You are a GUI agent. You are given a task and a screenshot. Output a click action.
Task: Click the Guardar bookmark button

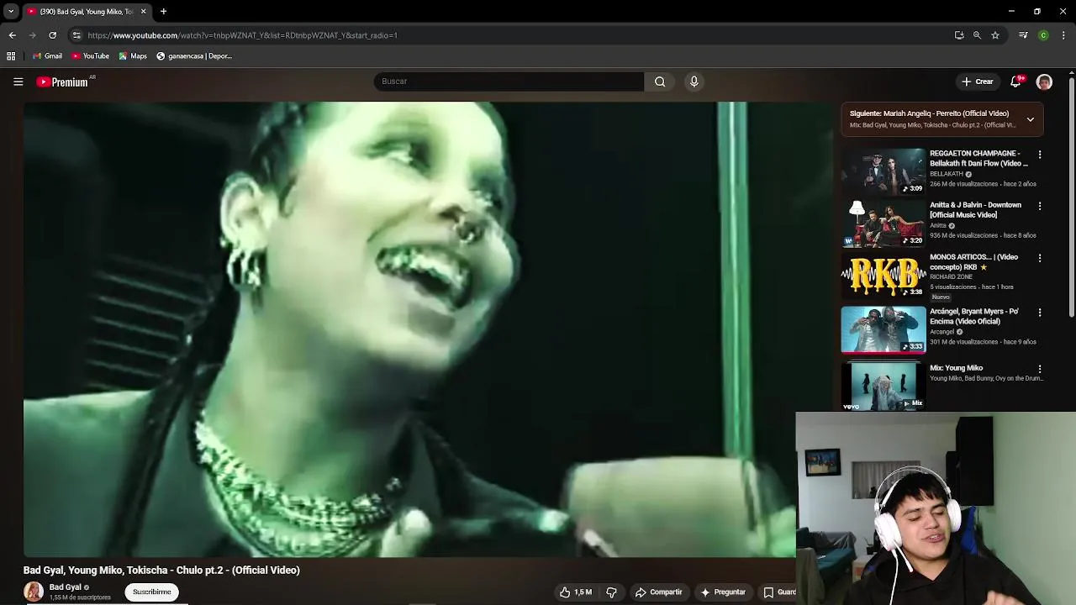[x=778, y=592]
